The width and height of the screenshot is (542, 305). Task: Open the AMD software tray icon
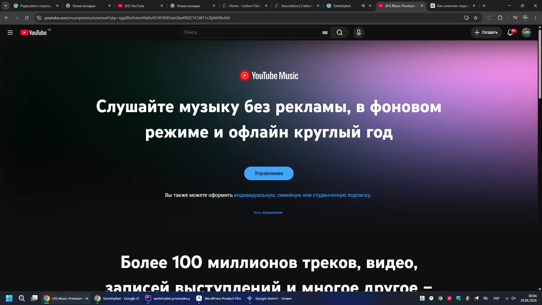click(x=449, y=298)
